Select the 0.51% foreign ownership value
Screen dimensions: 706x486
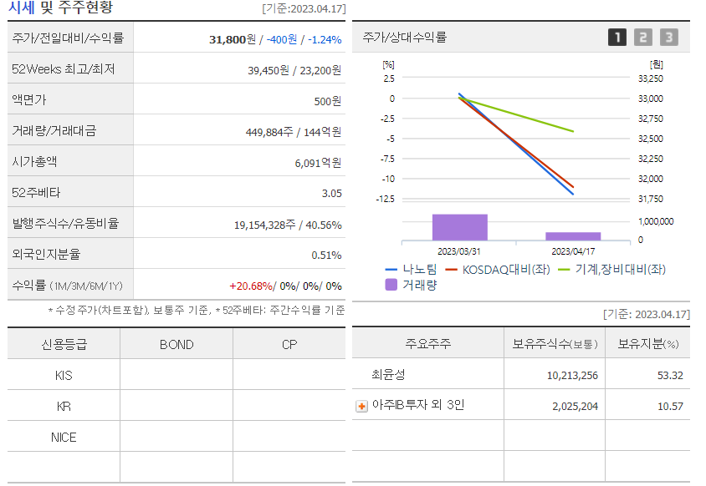(x=326, y=256)
